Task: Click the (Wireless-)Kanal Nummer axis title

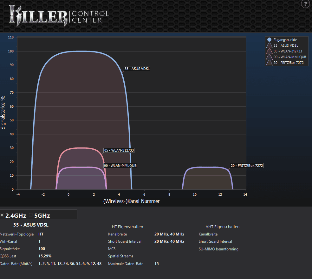Action: pos(131,201)
